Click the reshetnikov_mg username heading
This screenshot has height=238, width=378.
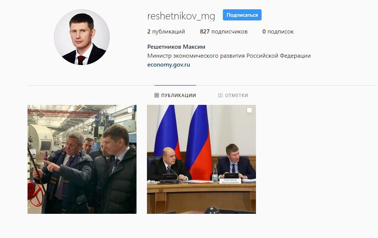[x=181, y=16]
